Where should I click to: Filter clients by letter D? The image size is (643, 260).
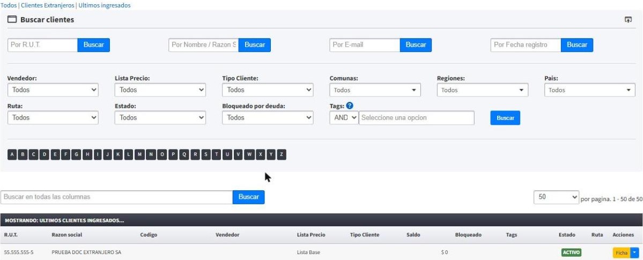pos(45,154)
